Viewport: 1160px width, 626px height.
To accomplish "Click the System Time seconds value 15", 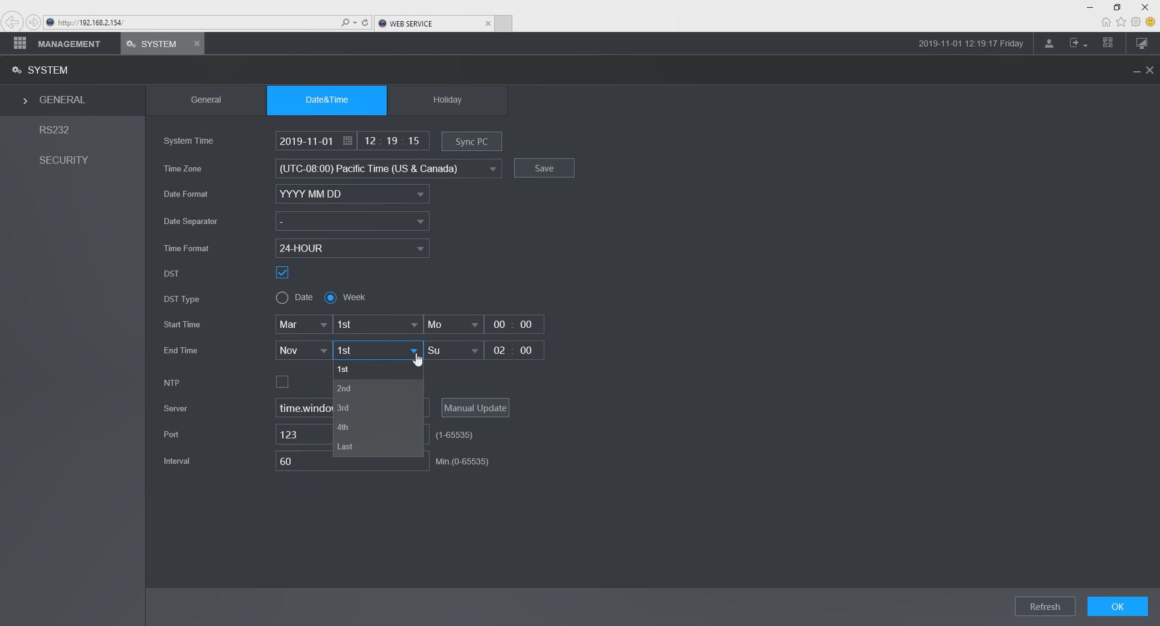I will (x=413, y=141).
